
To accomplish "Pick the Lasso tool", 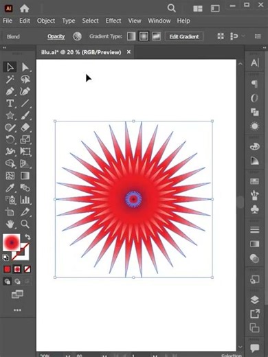I will (25, 80).
